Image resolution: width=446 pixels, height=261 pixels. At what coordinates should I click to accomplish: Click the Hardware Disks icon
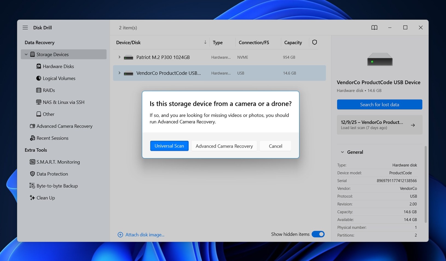point(39,66)
